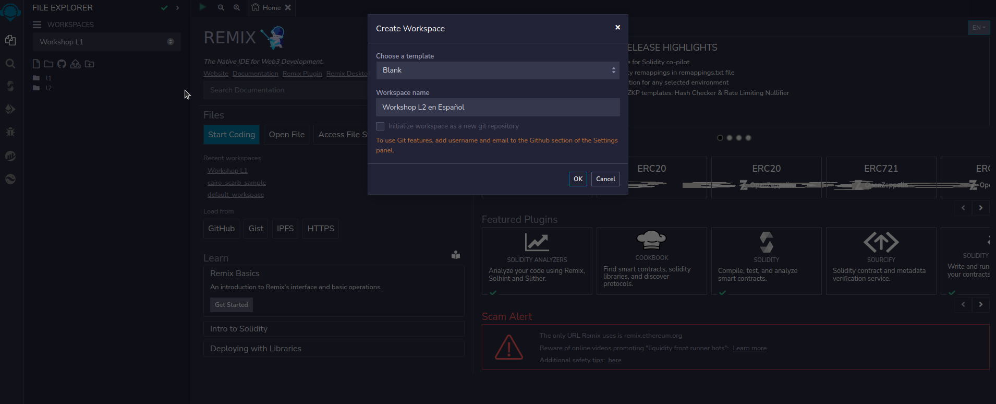Publish files to GitHub gist icon
The width and height of the screenshot is (996, 404).
click(x=62, y=64)
